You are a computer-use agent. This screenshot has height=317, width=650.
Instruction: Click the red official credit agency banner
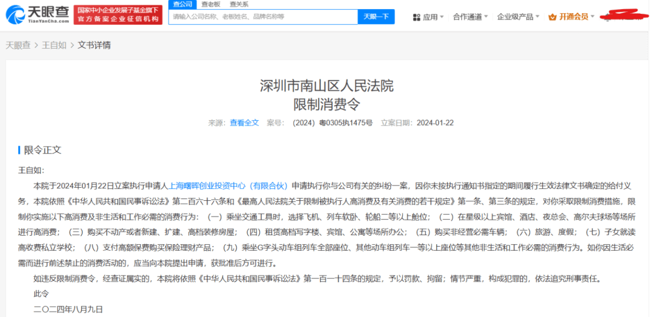tap(119, 15)
